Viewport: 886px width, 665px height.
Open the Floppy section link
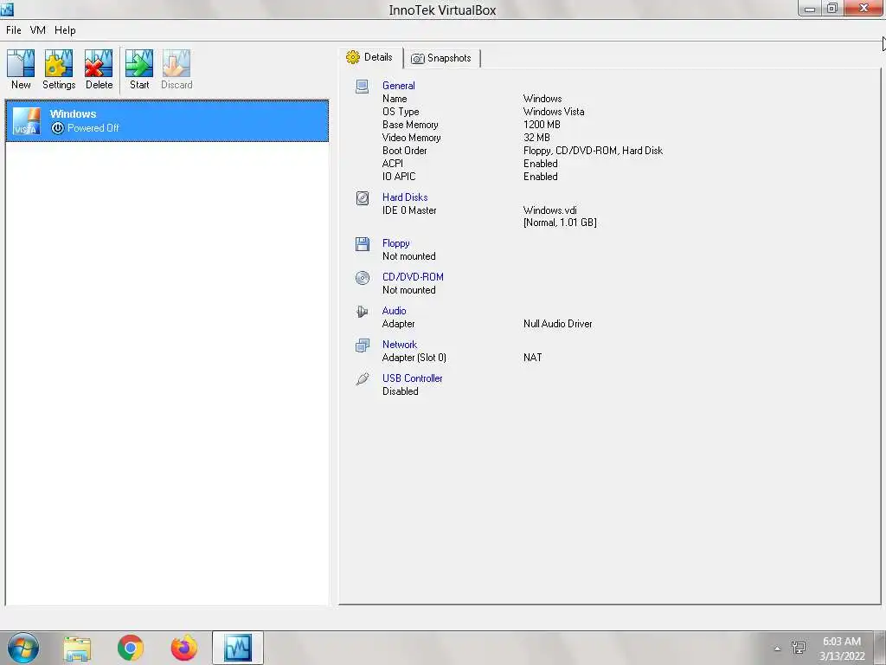pyautogui.click(x=395, y=242)
